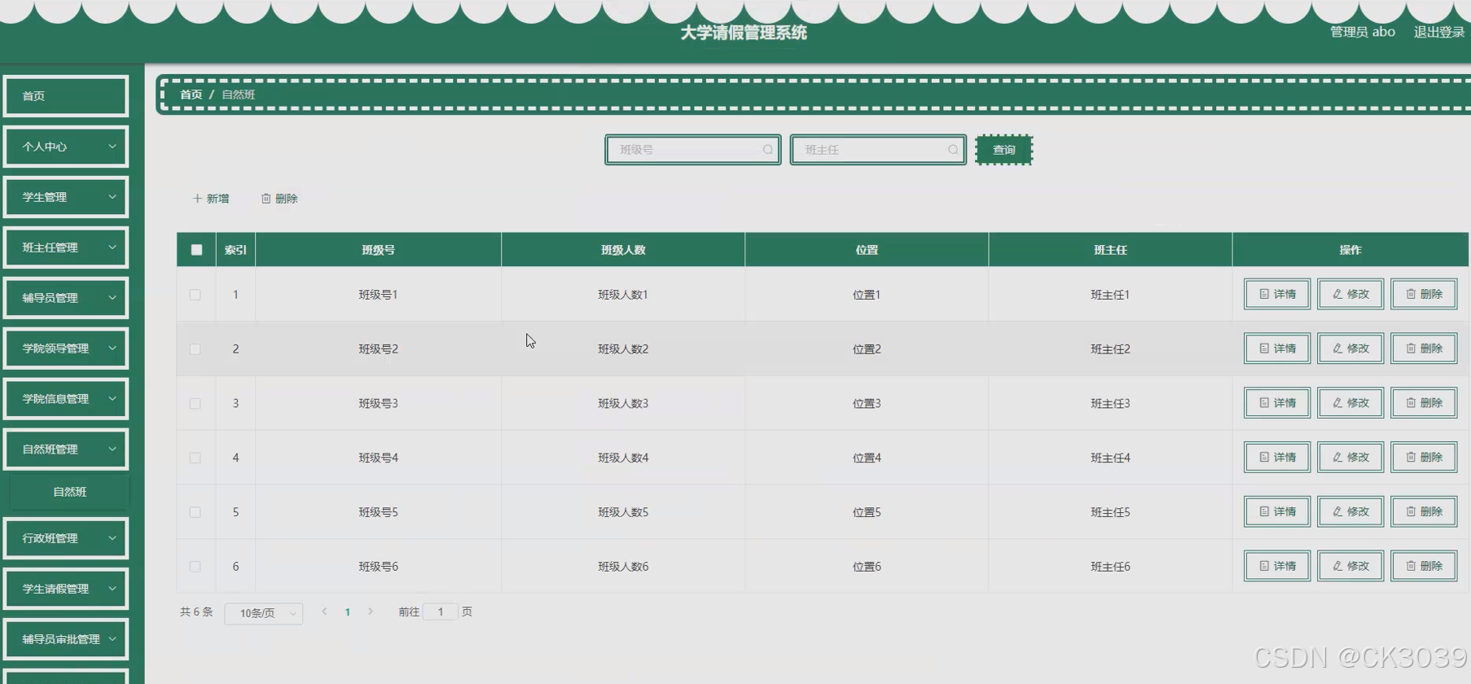Screen dimensions: 1471x684
Task: Expand 行政班管理 sidebar menu
Action: point(66,538)
